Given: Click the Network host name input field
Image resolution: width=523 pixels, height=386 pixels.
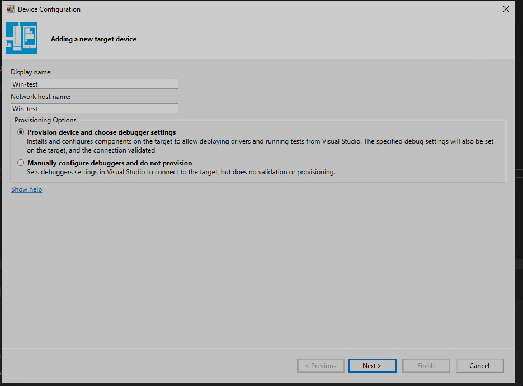Looking at the screenshot, I should [95, 108].
